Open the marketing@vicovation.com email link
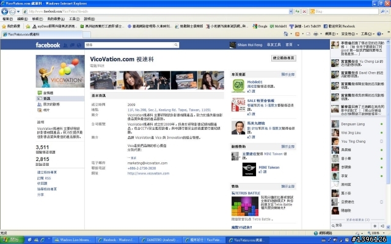The height and width of the screenshot is (244, 391). [x=147, y=163]
